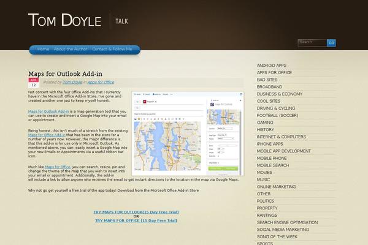Open Gaming category
The image size is (368, 245).
point(265,123)
